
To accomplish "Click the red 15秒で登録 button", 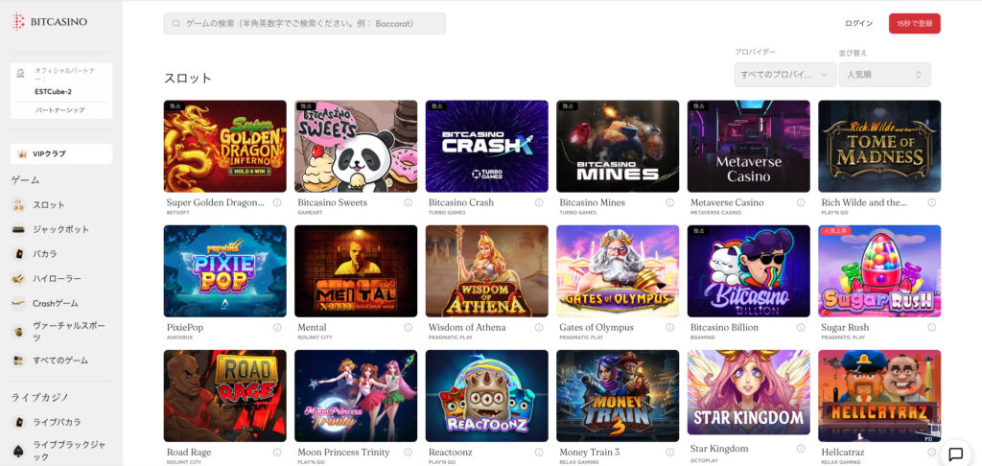I will (x=914, y=23).
